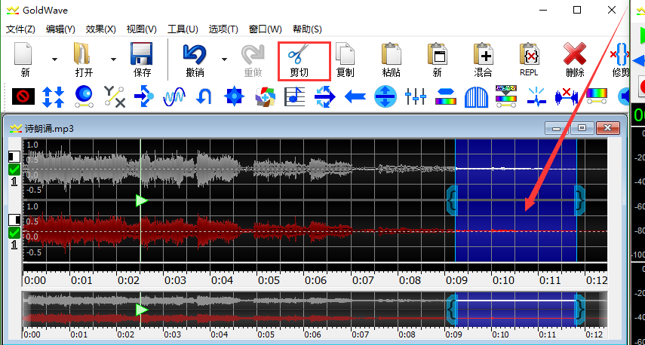Replace the selection using the REPL button
Screen dimensions: 645x345
pyautogui.click(x=529, y=60)
